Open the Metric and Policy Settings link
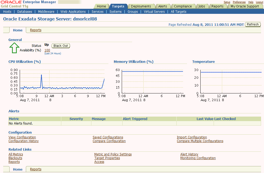 (113, 154)
